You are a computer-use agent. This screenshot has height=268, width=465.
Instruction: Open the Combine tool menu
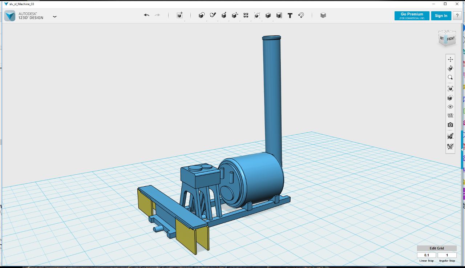268,15
